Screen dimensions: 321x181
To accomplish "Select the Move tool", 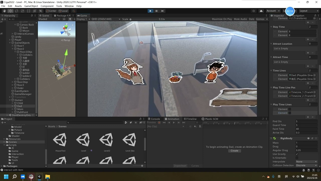I will click(10, 11).
